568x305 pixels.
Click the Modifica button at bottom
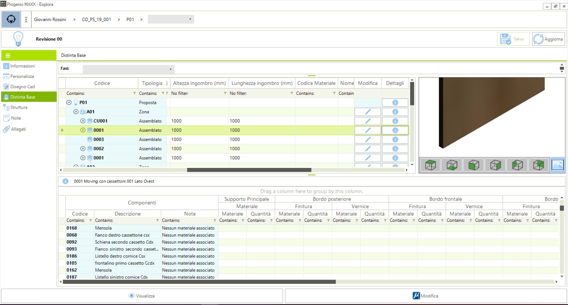click(x=426, y=296)
